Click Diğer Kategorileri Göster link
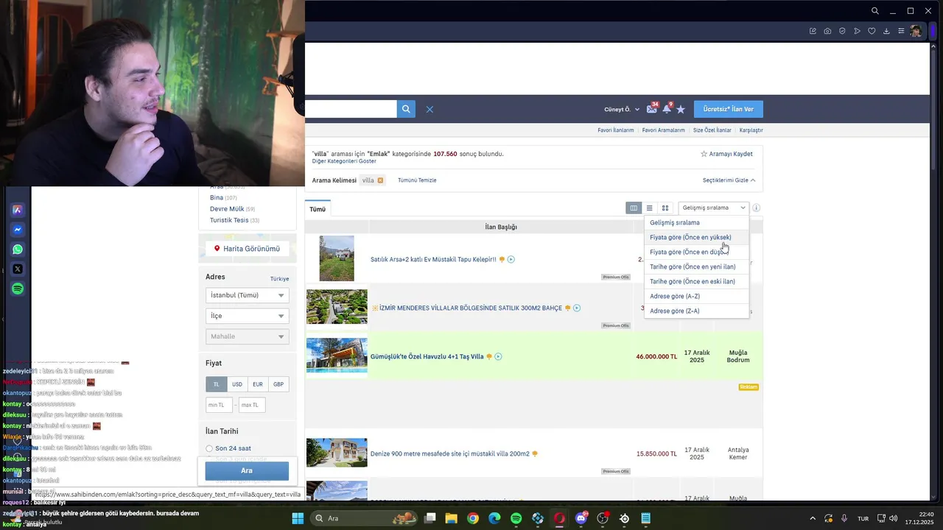Viewport: 943px width, 530px height. [x=344, y=161]
